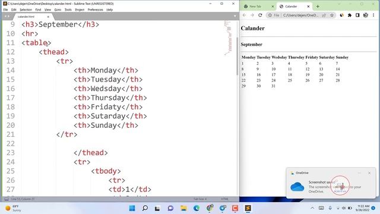Screen dimensions: 380x214
Task: Open the Goto menu
Action: [58, 10]
